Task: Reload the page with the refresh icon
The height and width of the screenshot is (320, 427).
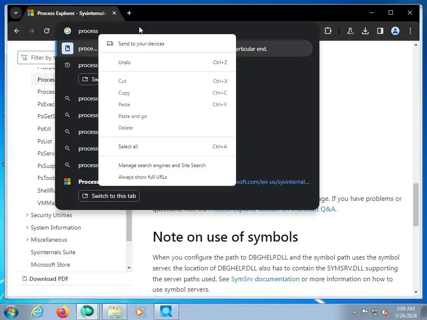Action: tap(47, 31)
